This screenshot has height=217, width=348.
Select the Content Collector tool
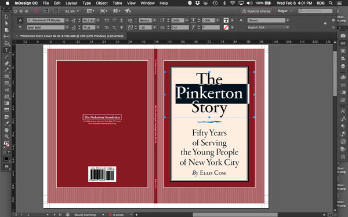pos(6,43)
